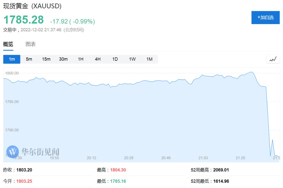Image resolution: width=283 pixels, height=188 pixels.
Task: Set chart interval to 1H
Action: pyautogui.click(x=80, y=59)
